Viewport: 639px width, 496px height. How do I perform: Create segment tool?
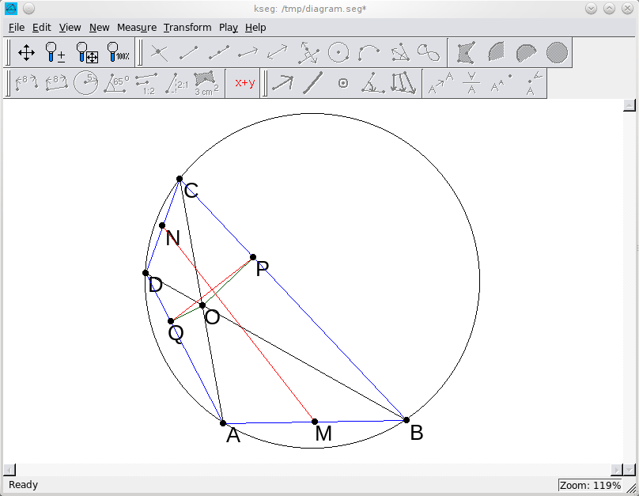coord(189,53)
